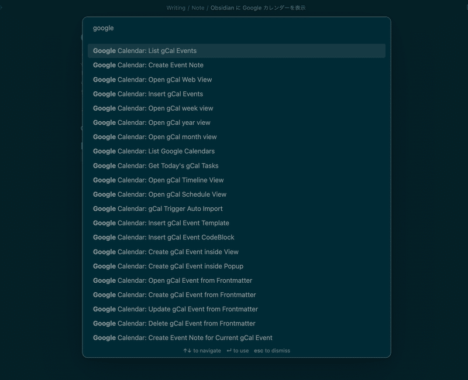Image resolution: width=468 pixels, height=380 pixels.
Task: Choose 'Open gCal Web View' command
Action: point(236,80)
